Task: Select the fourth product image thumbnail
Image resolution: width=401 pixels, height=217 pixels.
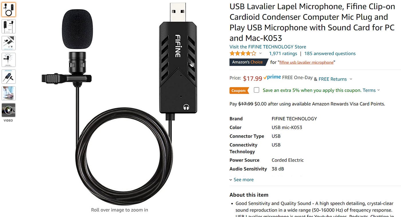Action: [x=9, y=60]
